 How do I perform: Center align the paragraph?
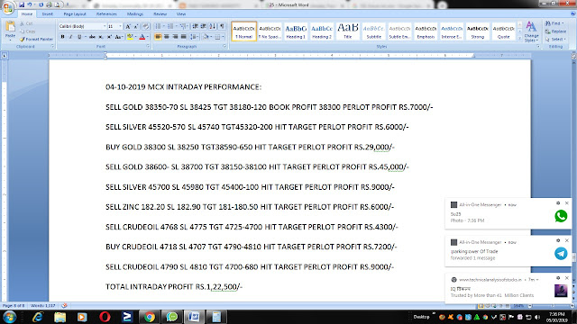[x=167, y=37]
